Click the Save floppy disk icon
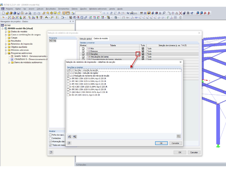The width and height of the screenshot is (226, 169). point(18,13)
